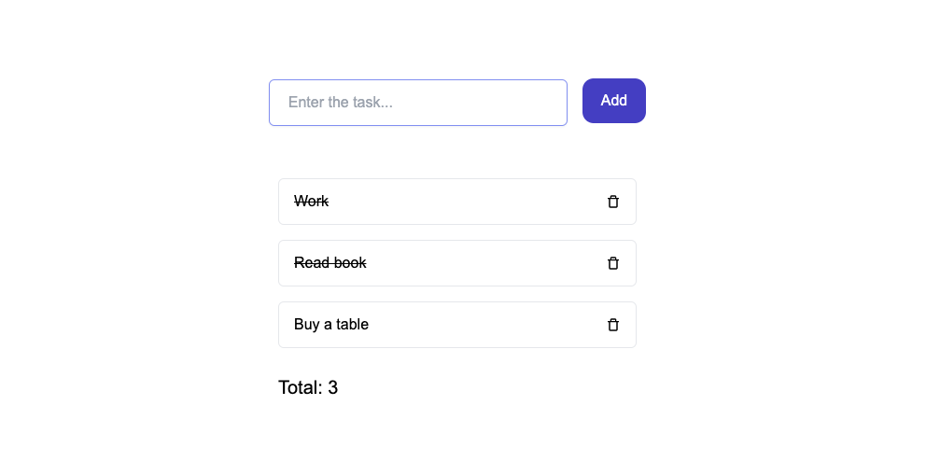940x461 pixels.
Task: Select the Buy a table card empty area
Action: point(485,325)
